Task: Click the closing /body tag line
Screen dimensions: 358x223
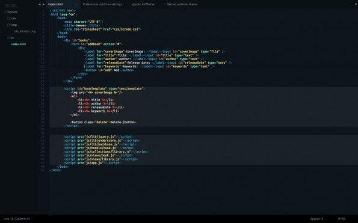Action: pyautogui.click(x=63, y=166)
